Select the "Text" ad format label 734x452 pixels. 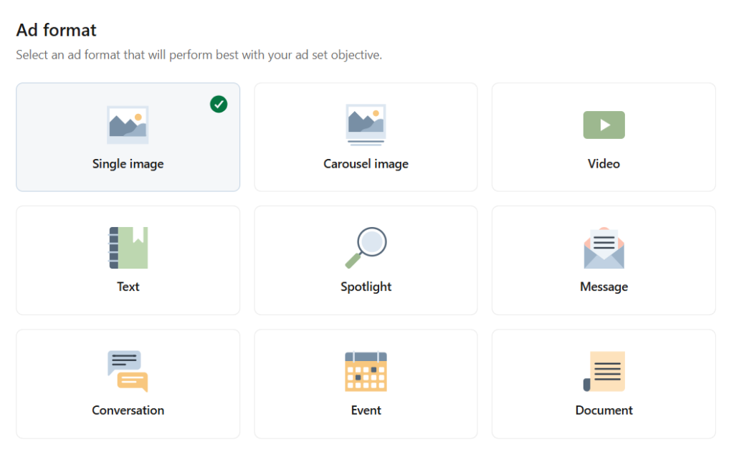point(128,287)
